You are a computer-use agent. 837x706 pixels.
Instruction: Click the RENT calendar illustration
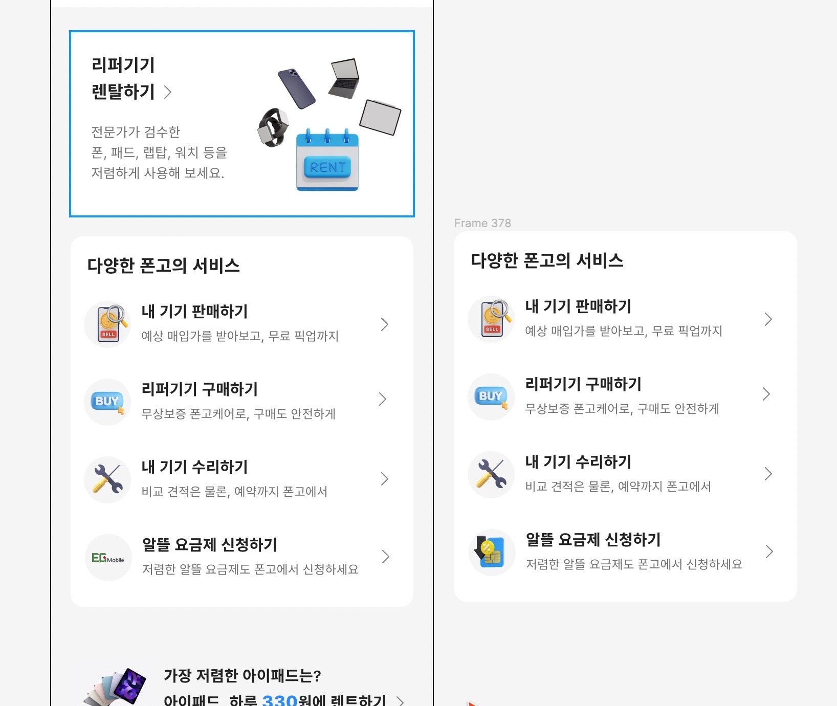pos(327,160)
